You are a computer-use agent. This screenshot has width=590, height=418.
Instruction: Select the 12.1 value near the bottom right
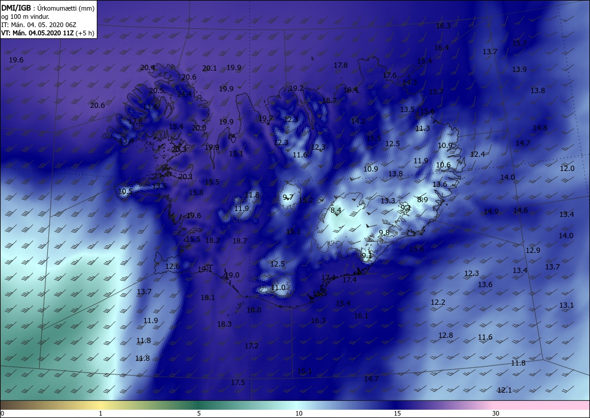pos(504,390)
